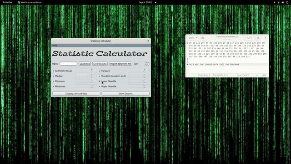Uncheck the Maximum checkbox
Viewport: 291px width, 164px height.
tap(54, 87)
